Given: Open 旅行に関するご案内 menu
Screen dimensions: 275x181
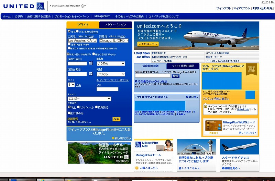Looking at the screenshot, I should coord(39,16).
